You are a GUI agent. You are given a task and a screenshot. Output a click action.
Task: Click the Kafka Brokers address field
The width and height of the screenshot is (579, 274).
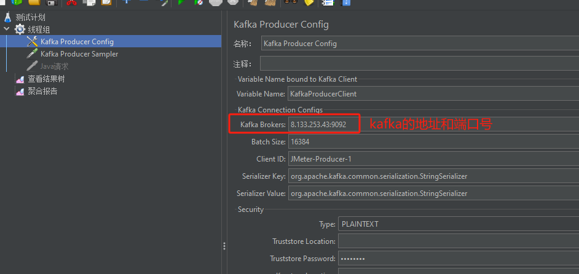tap(433, 125)
